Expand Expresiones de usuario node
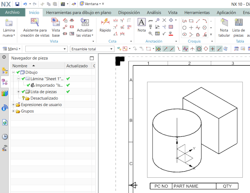This screenshot has height=193, width=250. [13, 104]
